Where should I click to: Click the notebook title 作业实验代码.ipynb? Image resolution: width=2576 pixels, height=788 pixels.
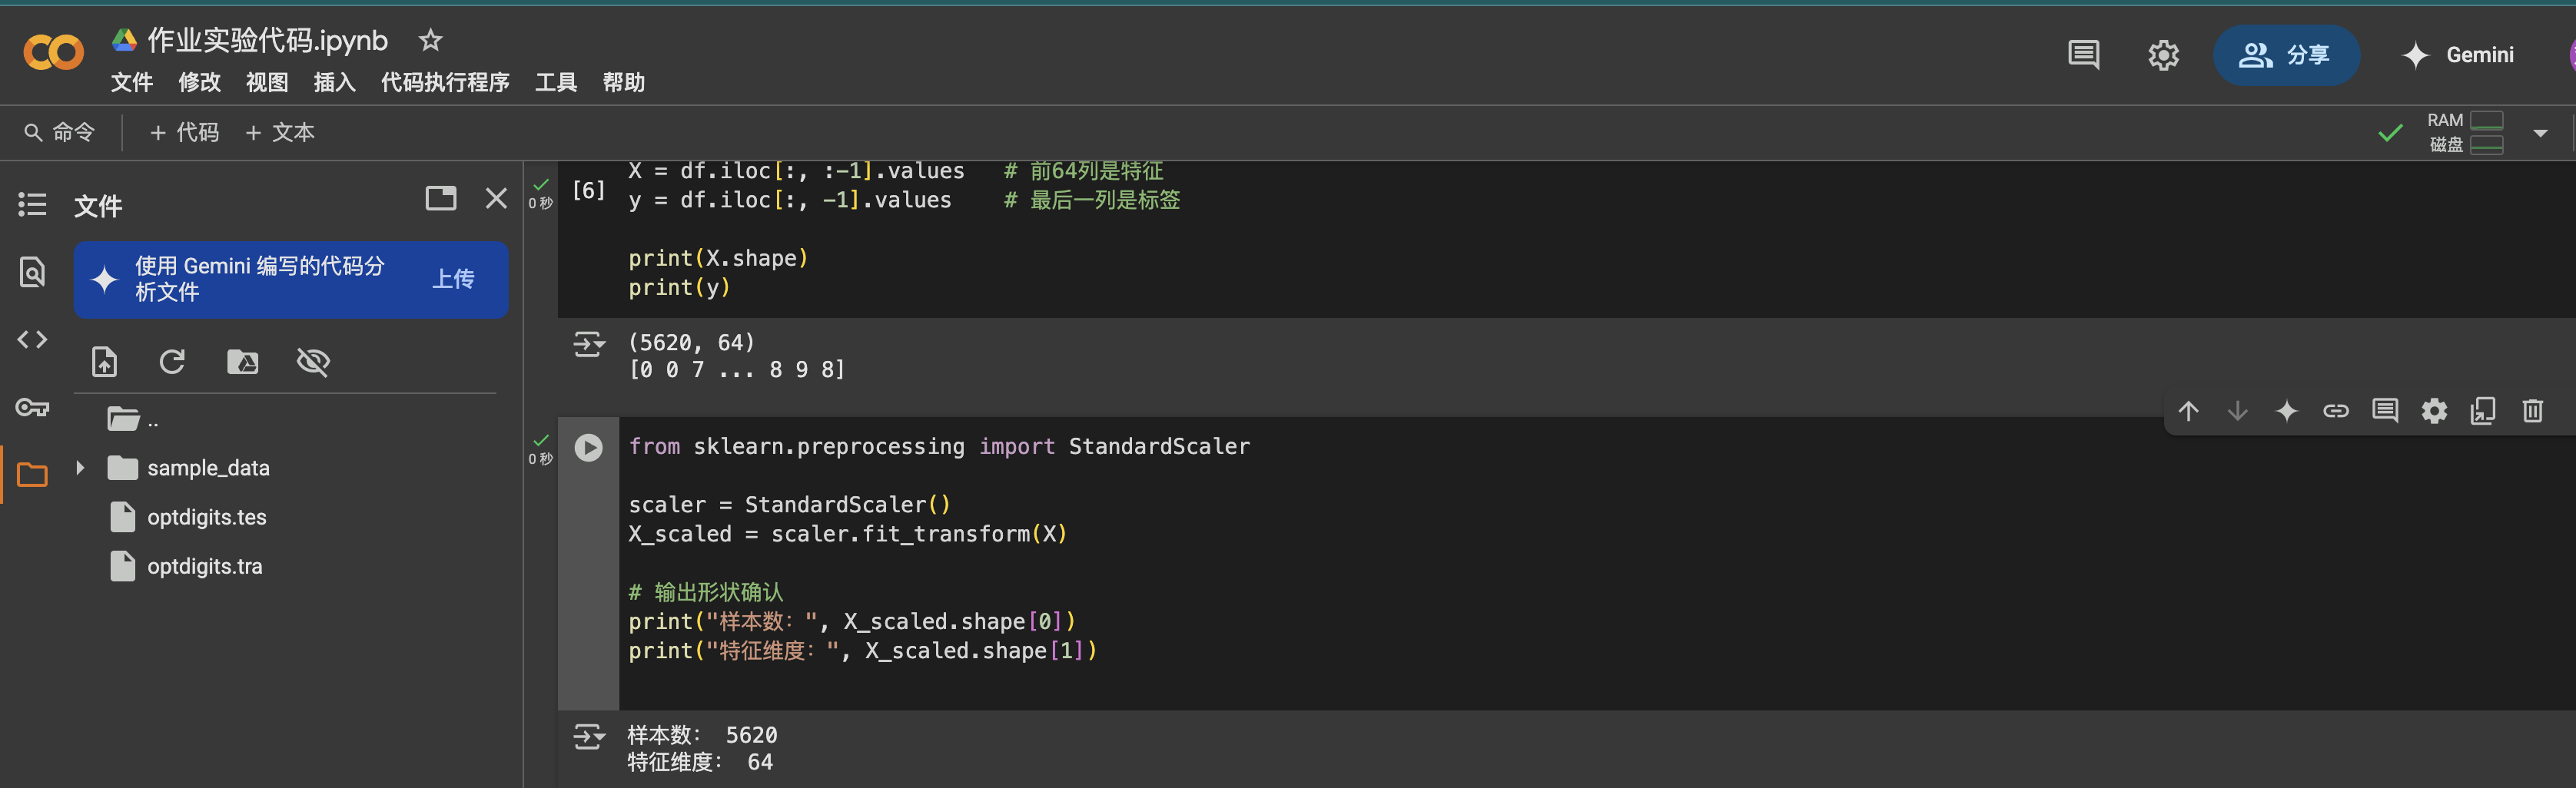point(267,40)
